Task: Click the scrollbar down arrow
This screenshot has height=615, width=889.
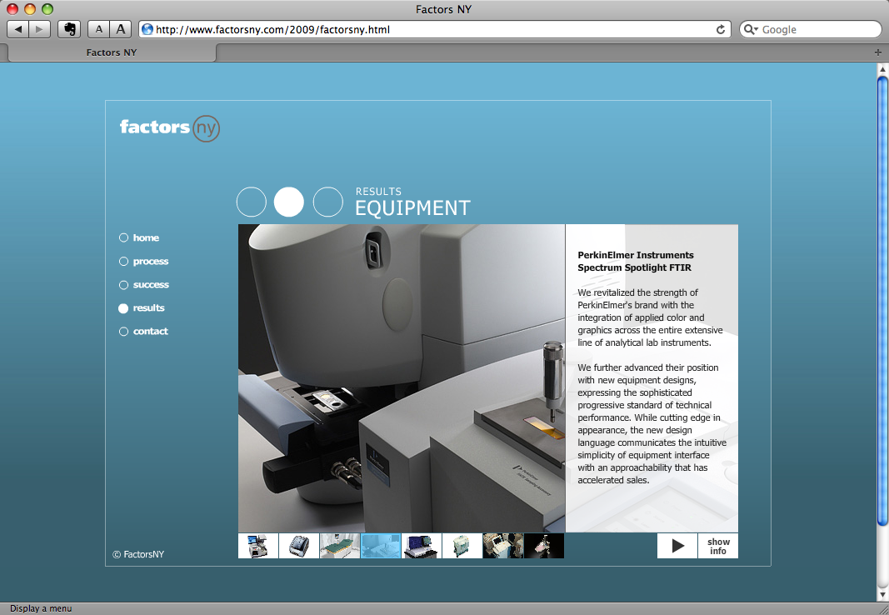Action: pyautogui.click(x=882, y=595)
